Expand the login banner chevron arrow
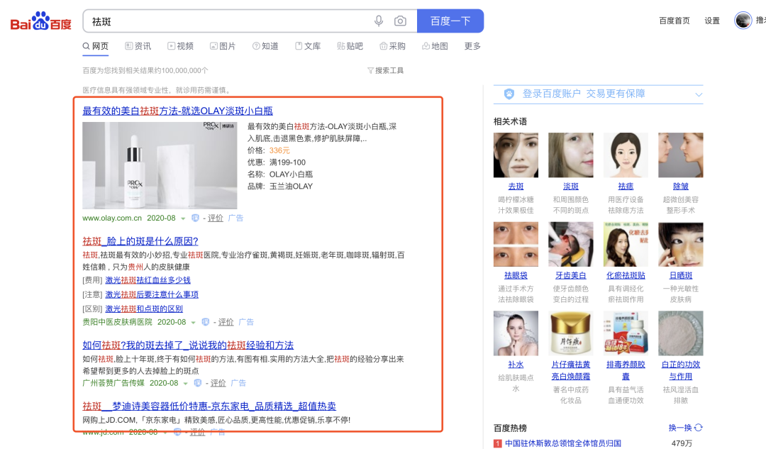 coord(698,94)
